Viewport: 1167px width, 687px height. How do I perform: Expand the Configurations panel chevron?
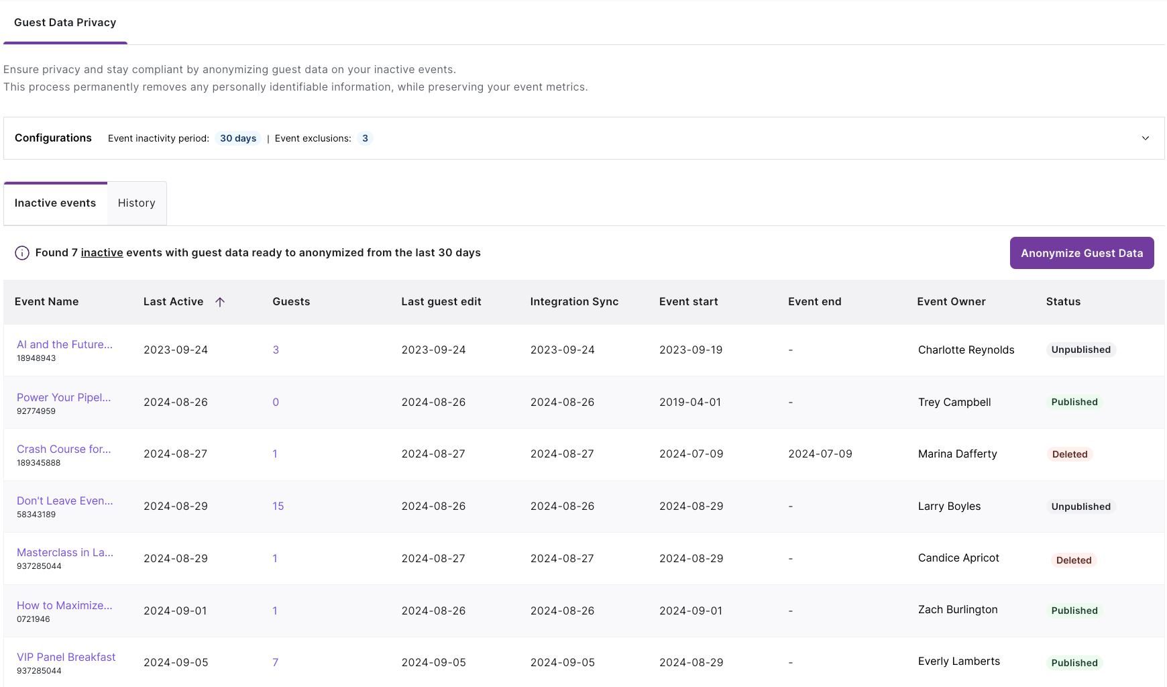1146,138
